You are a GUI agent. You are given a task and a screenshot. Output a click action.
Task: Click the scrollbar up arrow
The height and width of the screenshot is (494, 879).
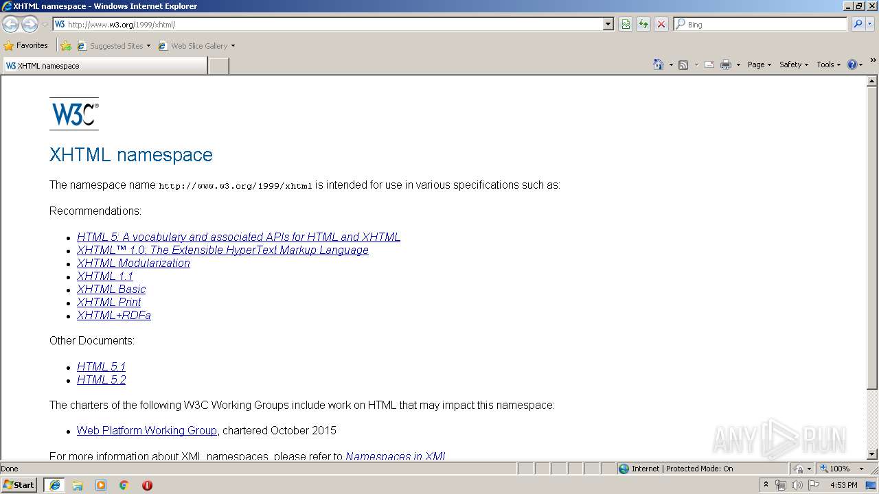[x=872, y=81]
